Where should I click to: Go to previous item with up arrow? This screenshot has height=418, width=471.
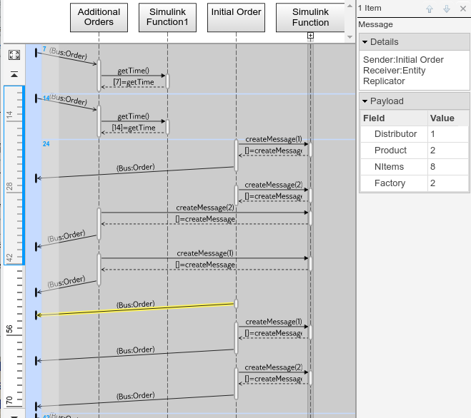click(430, 9)
